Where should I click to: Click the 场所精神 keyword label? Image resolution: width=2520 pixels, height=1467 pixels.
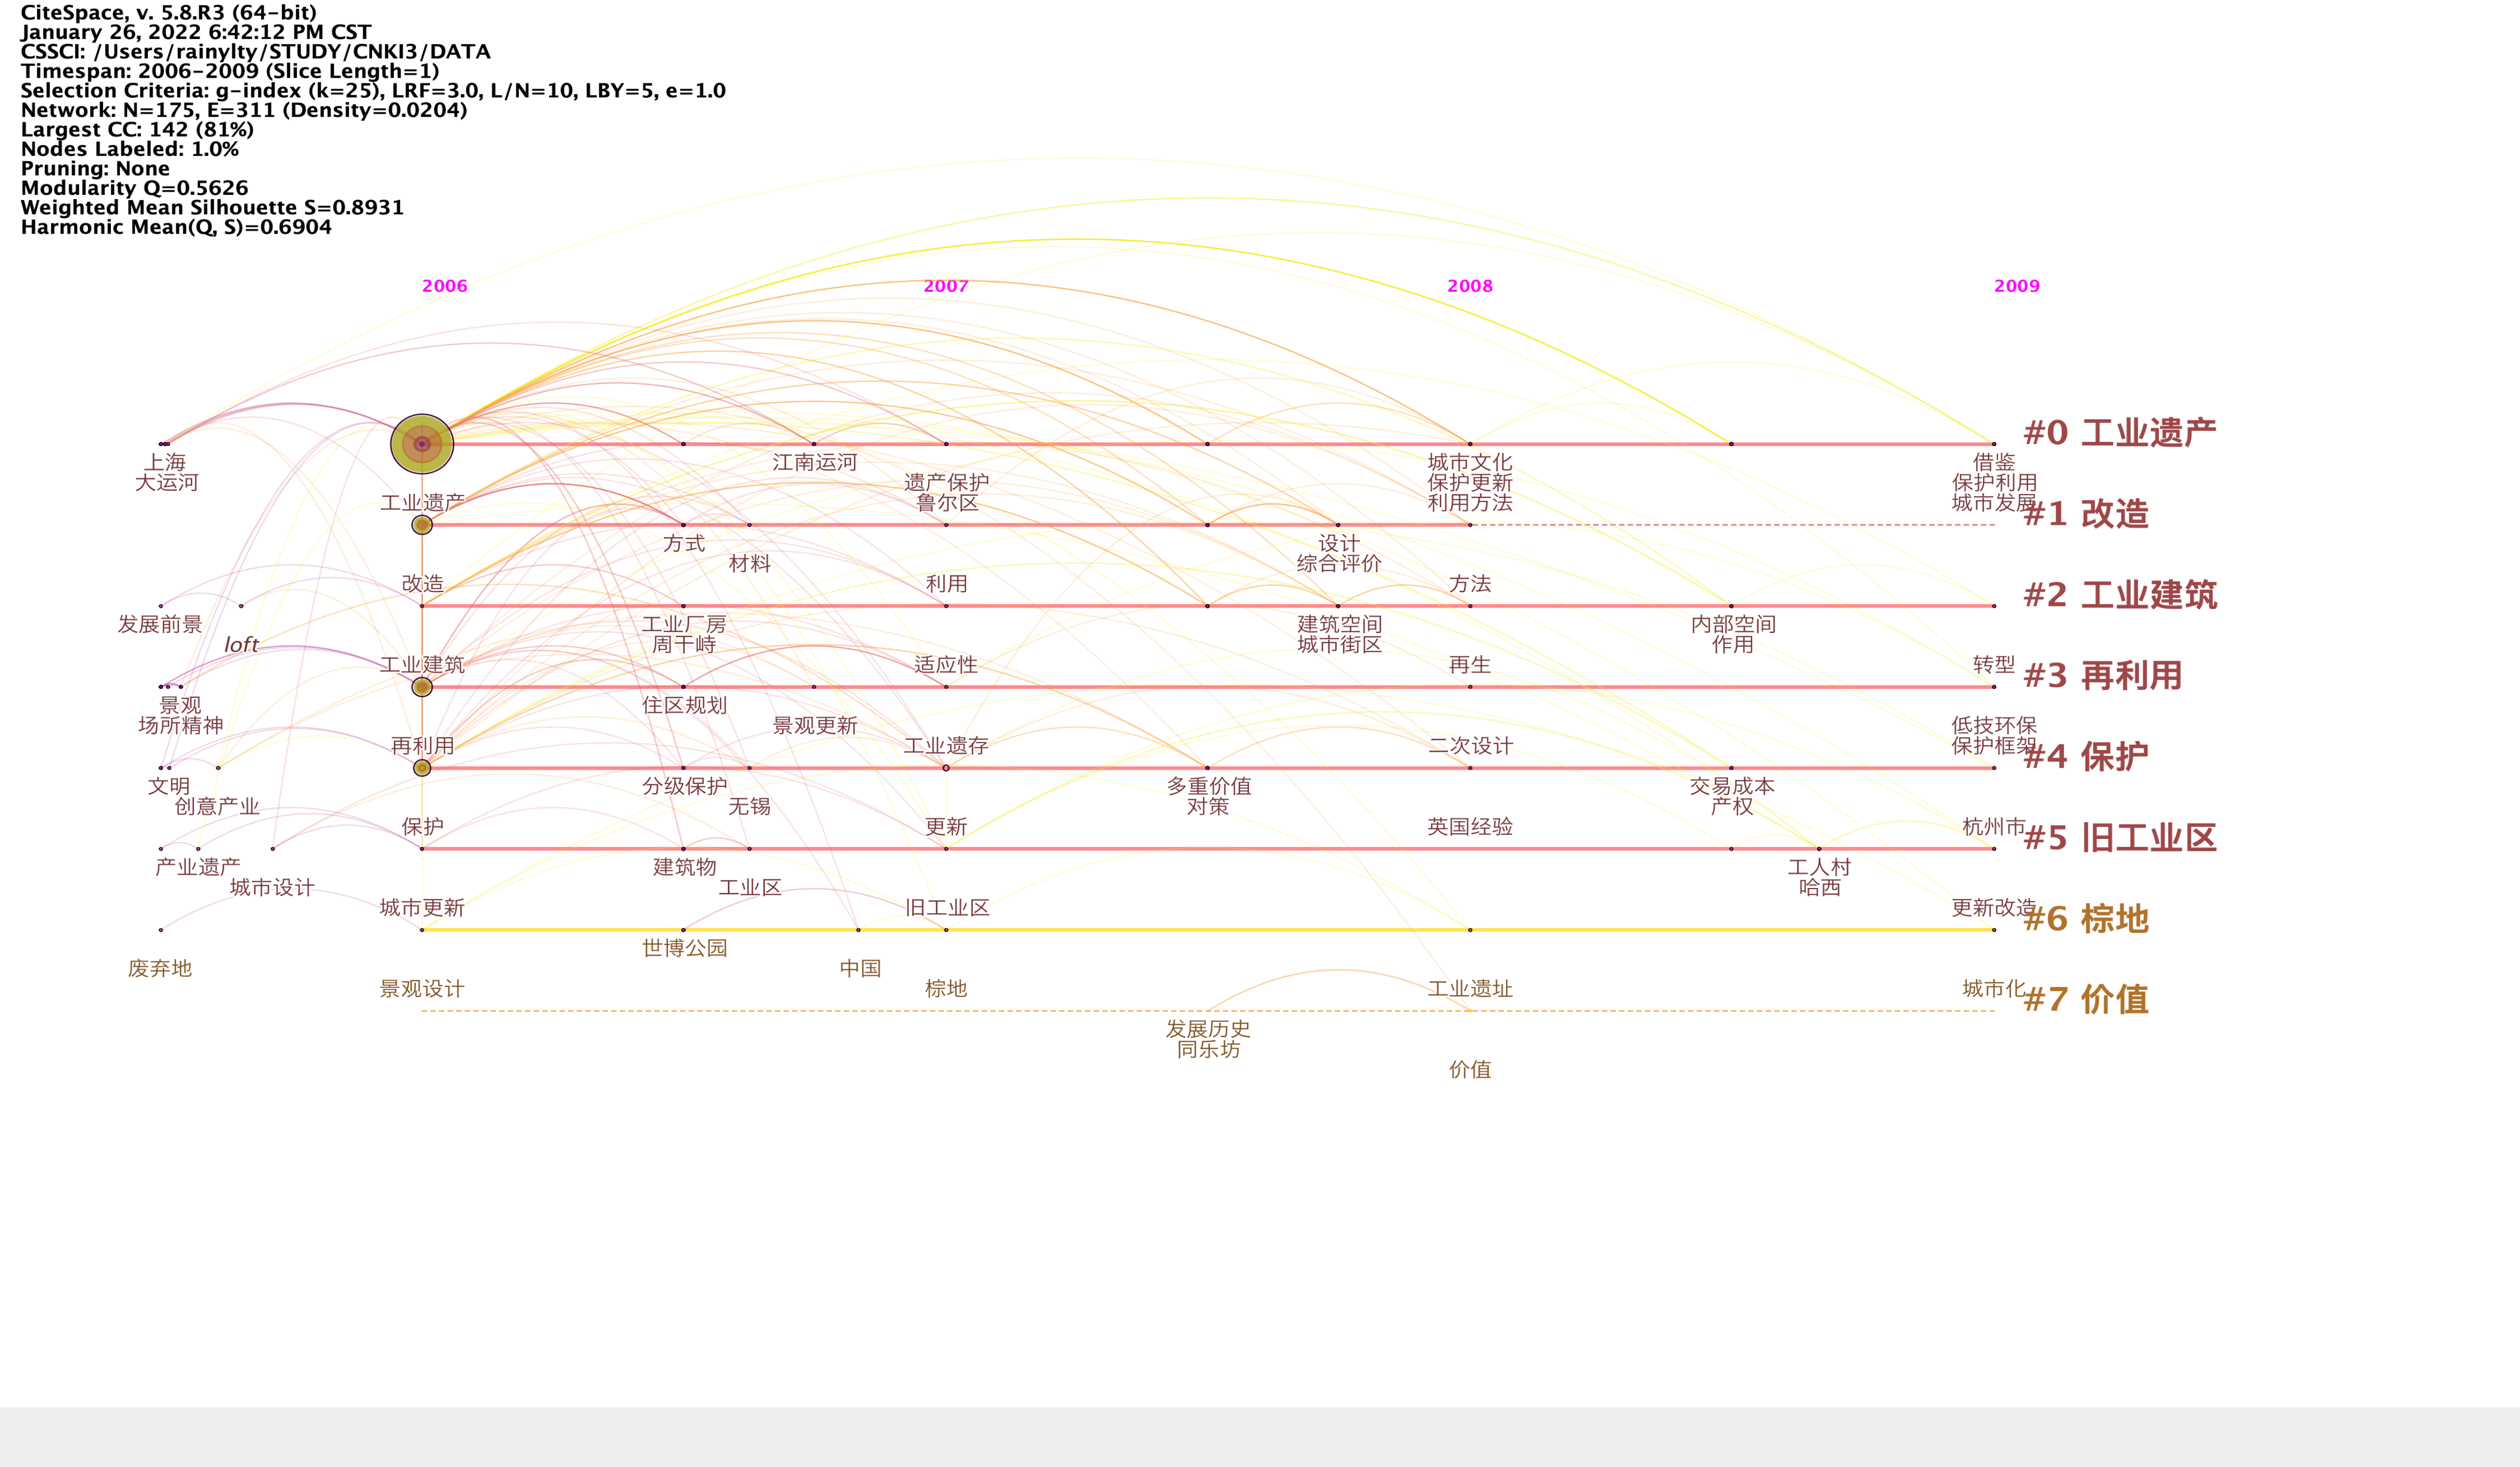[181, 726]
